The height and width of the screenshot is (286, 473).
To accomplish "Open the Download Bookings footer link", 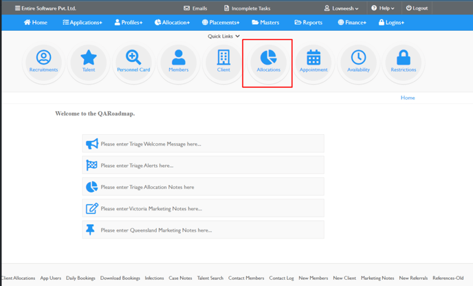I will 120,278.
